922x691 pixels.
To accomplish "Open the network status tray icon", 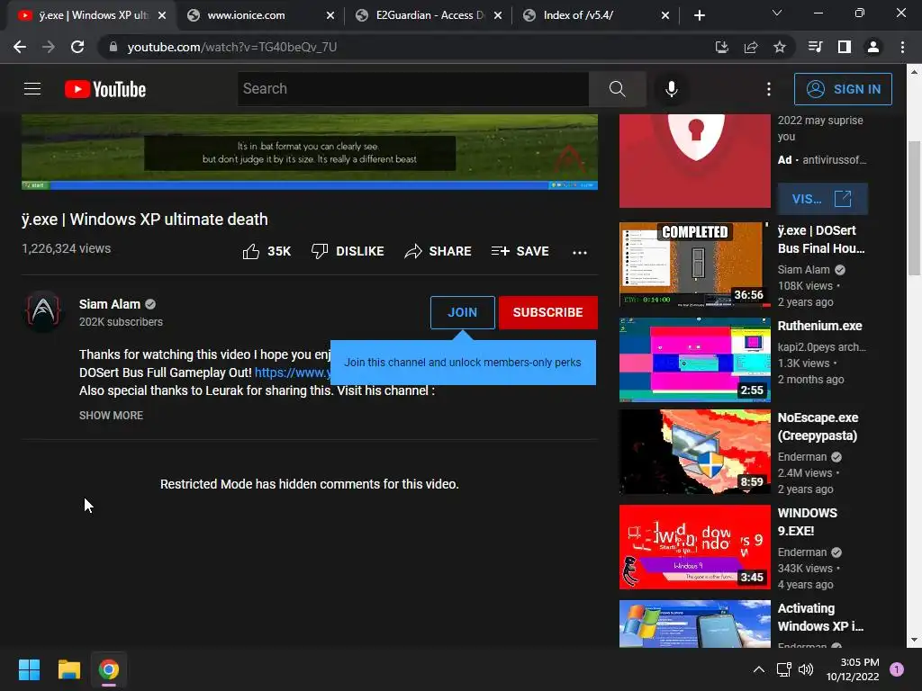I will [x=784, y=669].
